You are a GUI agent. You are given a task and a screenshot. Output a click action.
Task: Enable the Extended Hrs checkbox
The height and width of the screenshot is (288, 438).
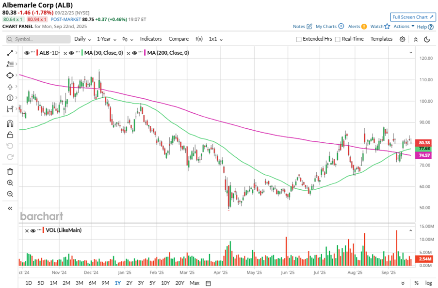coord(299,39)
